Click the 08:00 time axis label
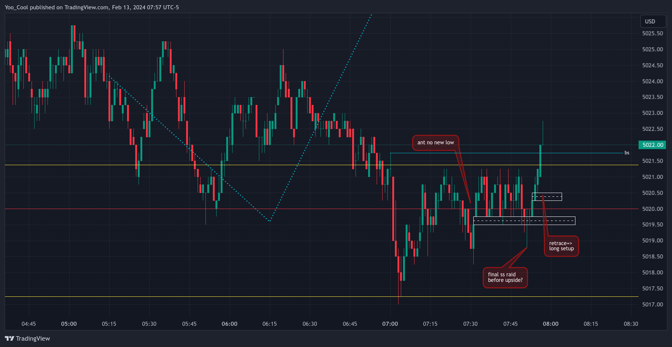Image resolution: width=672 pixels, height=347 pixels. click(x=551, y=324)
